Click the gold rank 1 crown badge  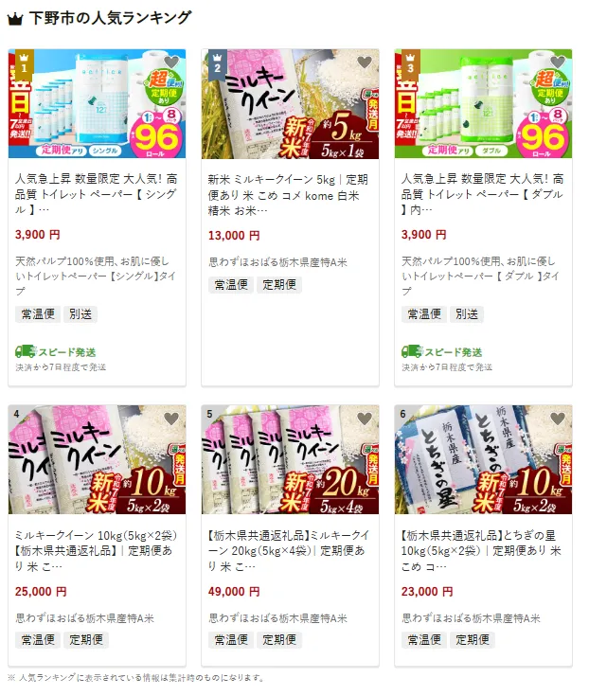pyautogui.click(x=25, y=64)
